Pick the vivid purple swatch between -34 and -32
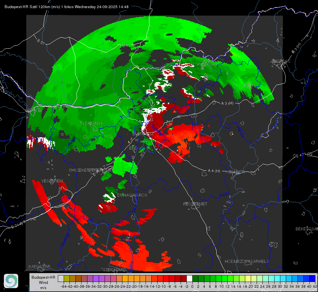 [x=96, y=278]
